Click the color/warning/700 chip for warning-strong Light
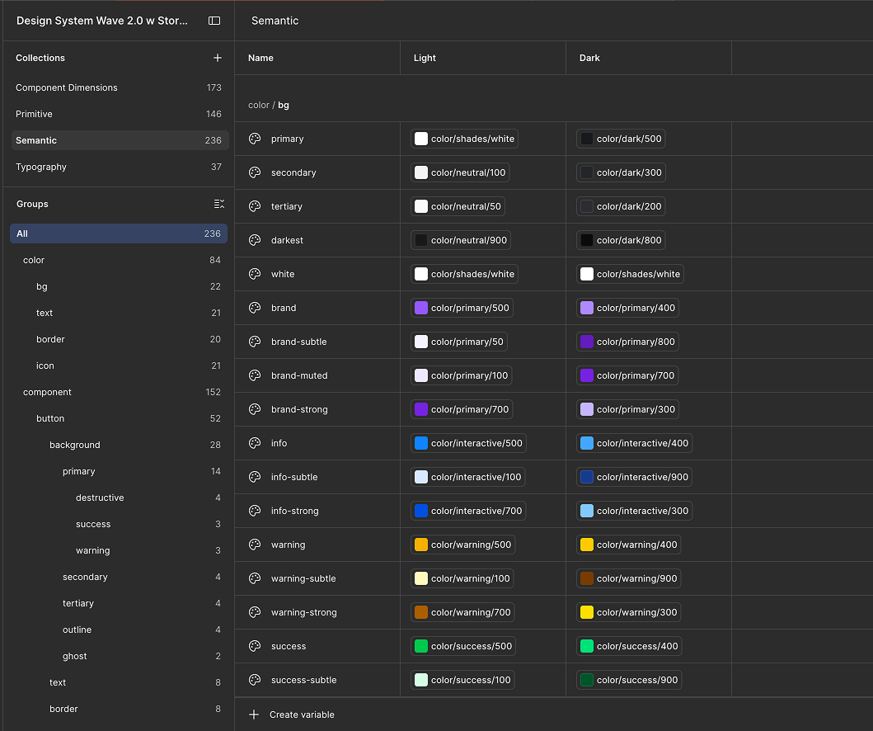 462,612
